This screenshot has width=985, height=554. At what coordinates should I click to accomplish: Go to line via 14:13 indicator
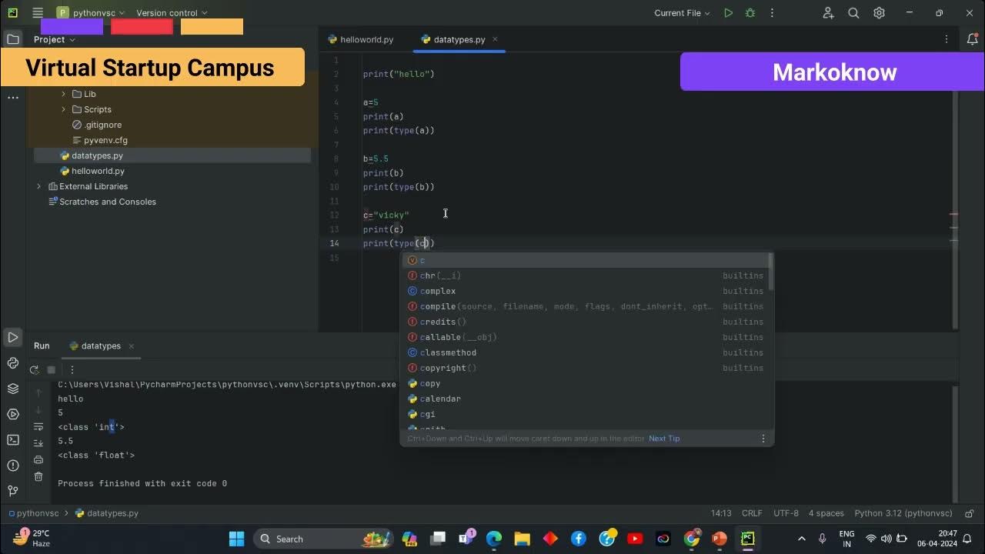(x=721, y=513)
